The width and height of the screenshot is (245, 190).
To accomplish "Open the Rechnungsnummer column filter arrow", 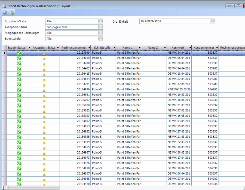I will [88, 48].
